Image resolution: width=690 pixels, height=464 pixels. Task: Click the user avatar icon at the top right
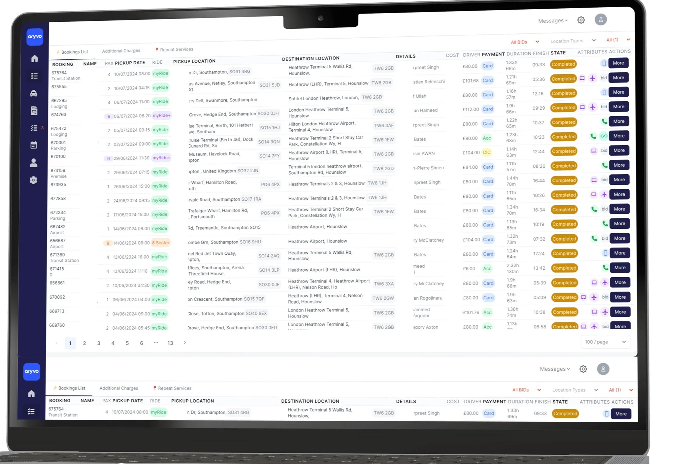pos(601,19)
